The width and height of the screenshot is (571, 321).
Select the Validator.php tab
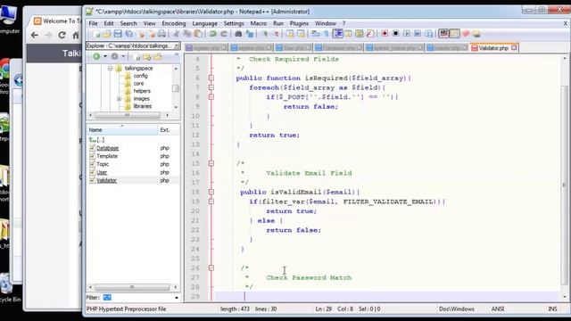point(492,48)
